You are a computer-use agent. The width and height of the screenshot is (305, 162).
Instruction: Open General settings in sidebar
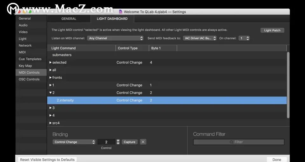pos(25,18)
